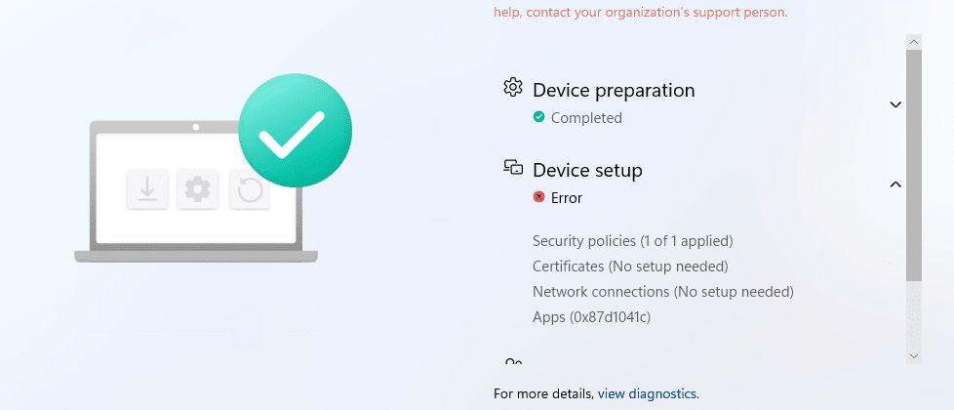The height and width of the screenshot is (410, 954).
Task: Click the Device preparation heading
Action: click(x=614, y=90)
